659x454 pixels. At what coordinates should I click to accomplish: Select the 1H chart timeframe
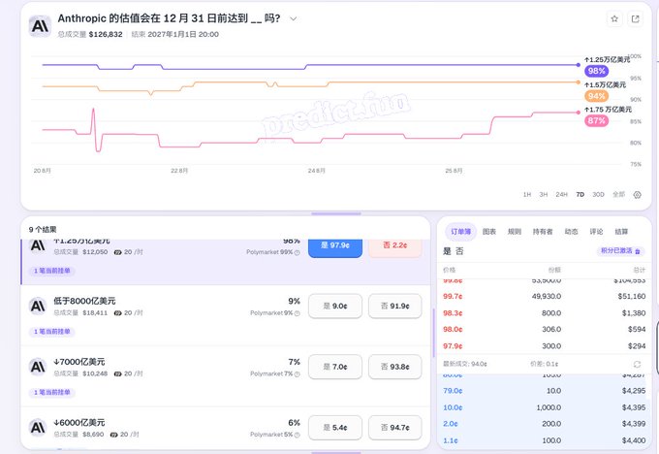527,194
